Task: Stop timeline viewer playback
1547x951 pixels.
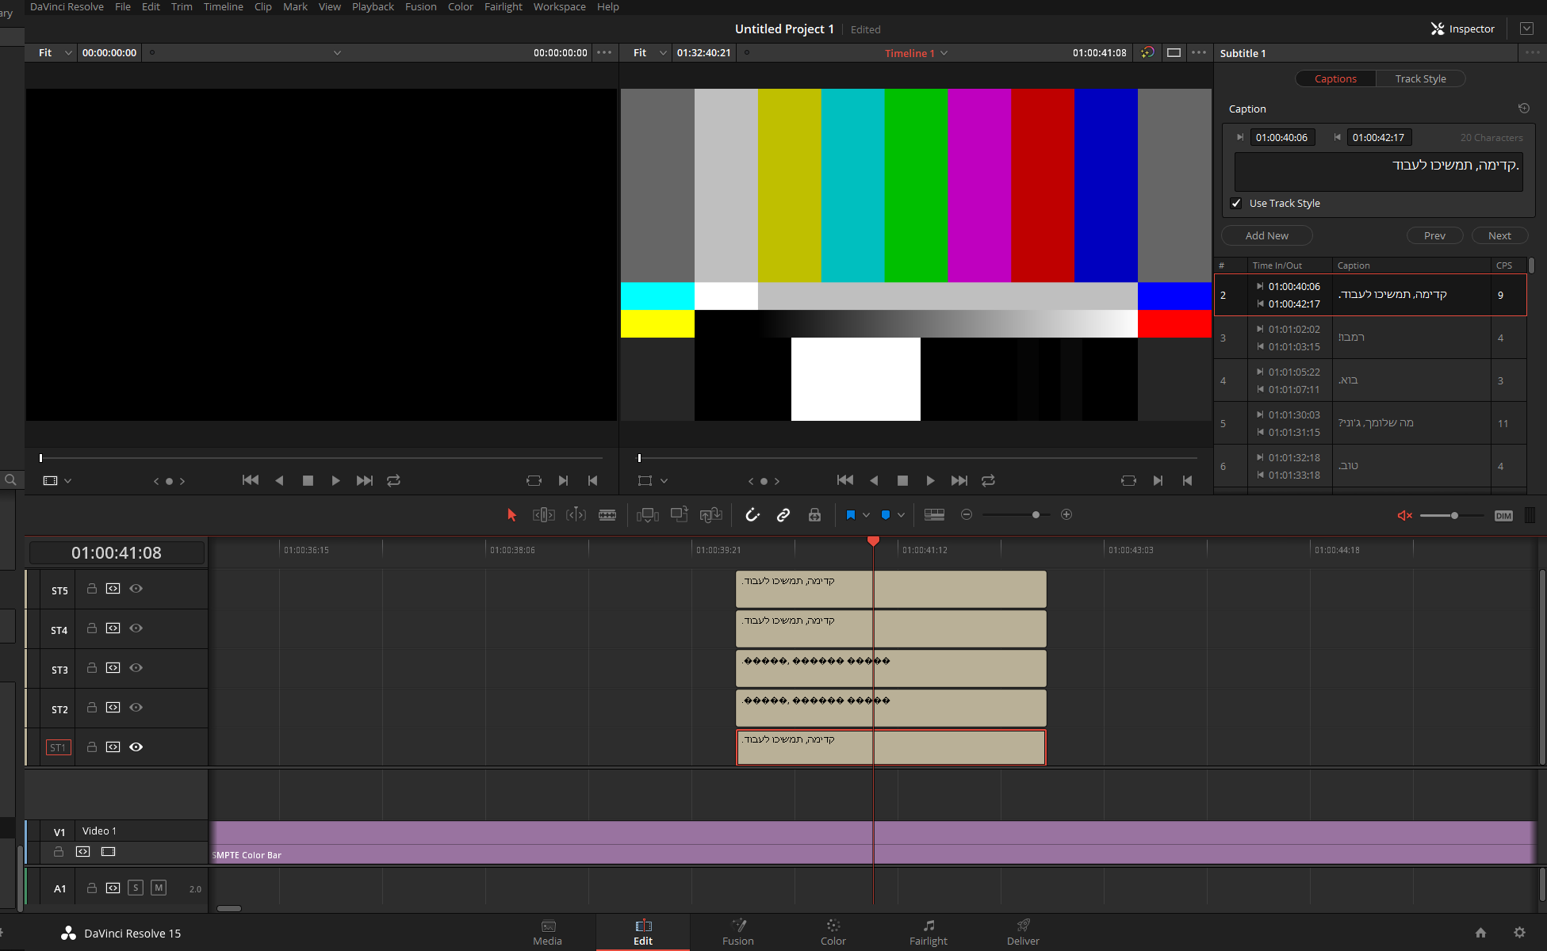Action: 902,480
